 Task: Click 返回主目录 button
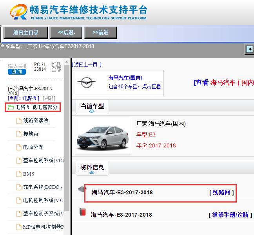tap(25, 33)
